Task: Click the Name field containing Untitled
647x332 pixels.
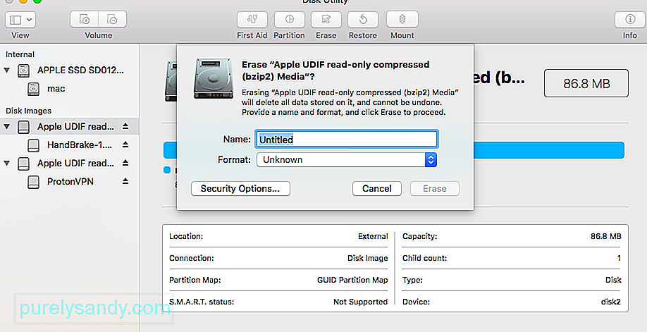Action: point(347,139)
